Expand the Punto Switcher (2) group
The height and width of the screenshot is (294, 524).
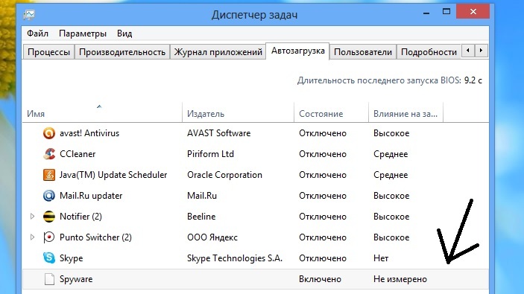pyautogui.click(x=32, y=237)
